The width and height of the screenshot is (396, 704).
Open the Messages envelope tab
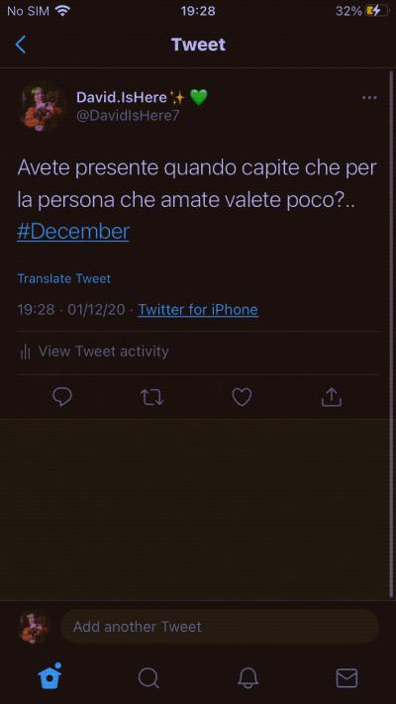(346, 677)
